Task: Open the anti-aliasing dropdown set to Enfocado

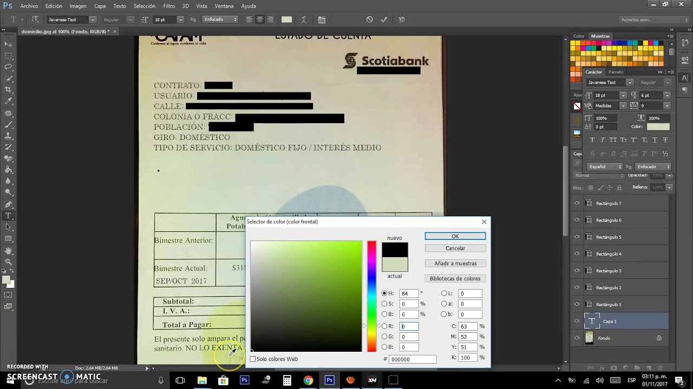Action: tap(219, 19)
